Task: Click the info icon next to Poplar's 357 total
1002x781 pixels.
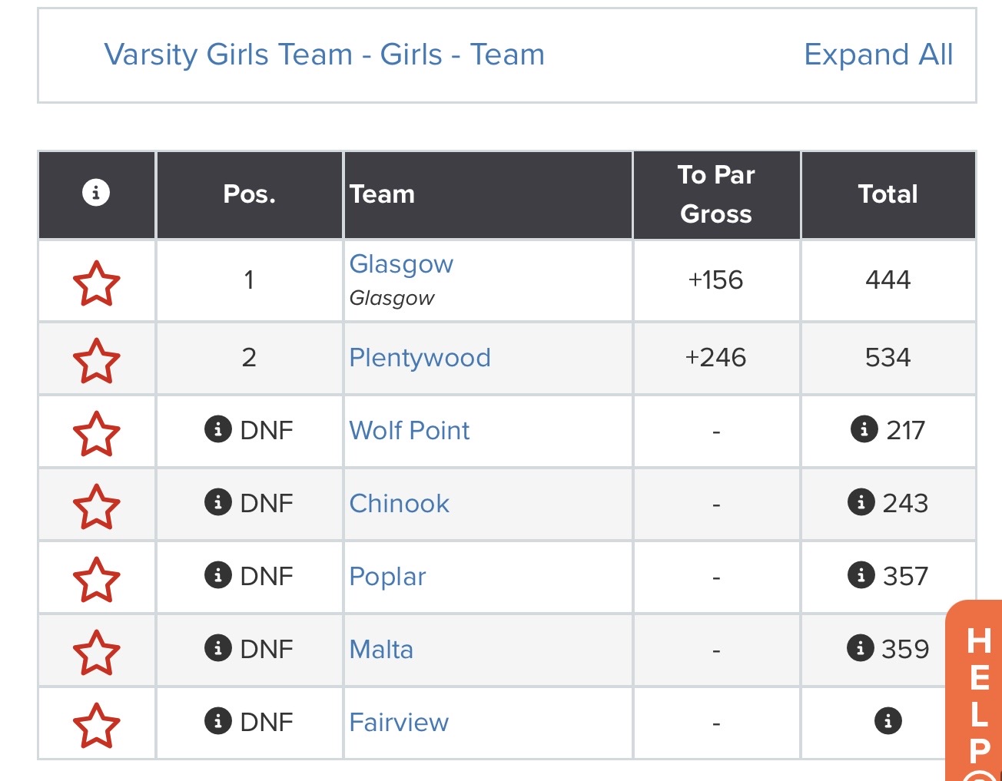Action: (861, 575)
